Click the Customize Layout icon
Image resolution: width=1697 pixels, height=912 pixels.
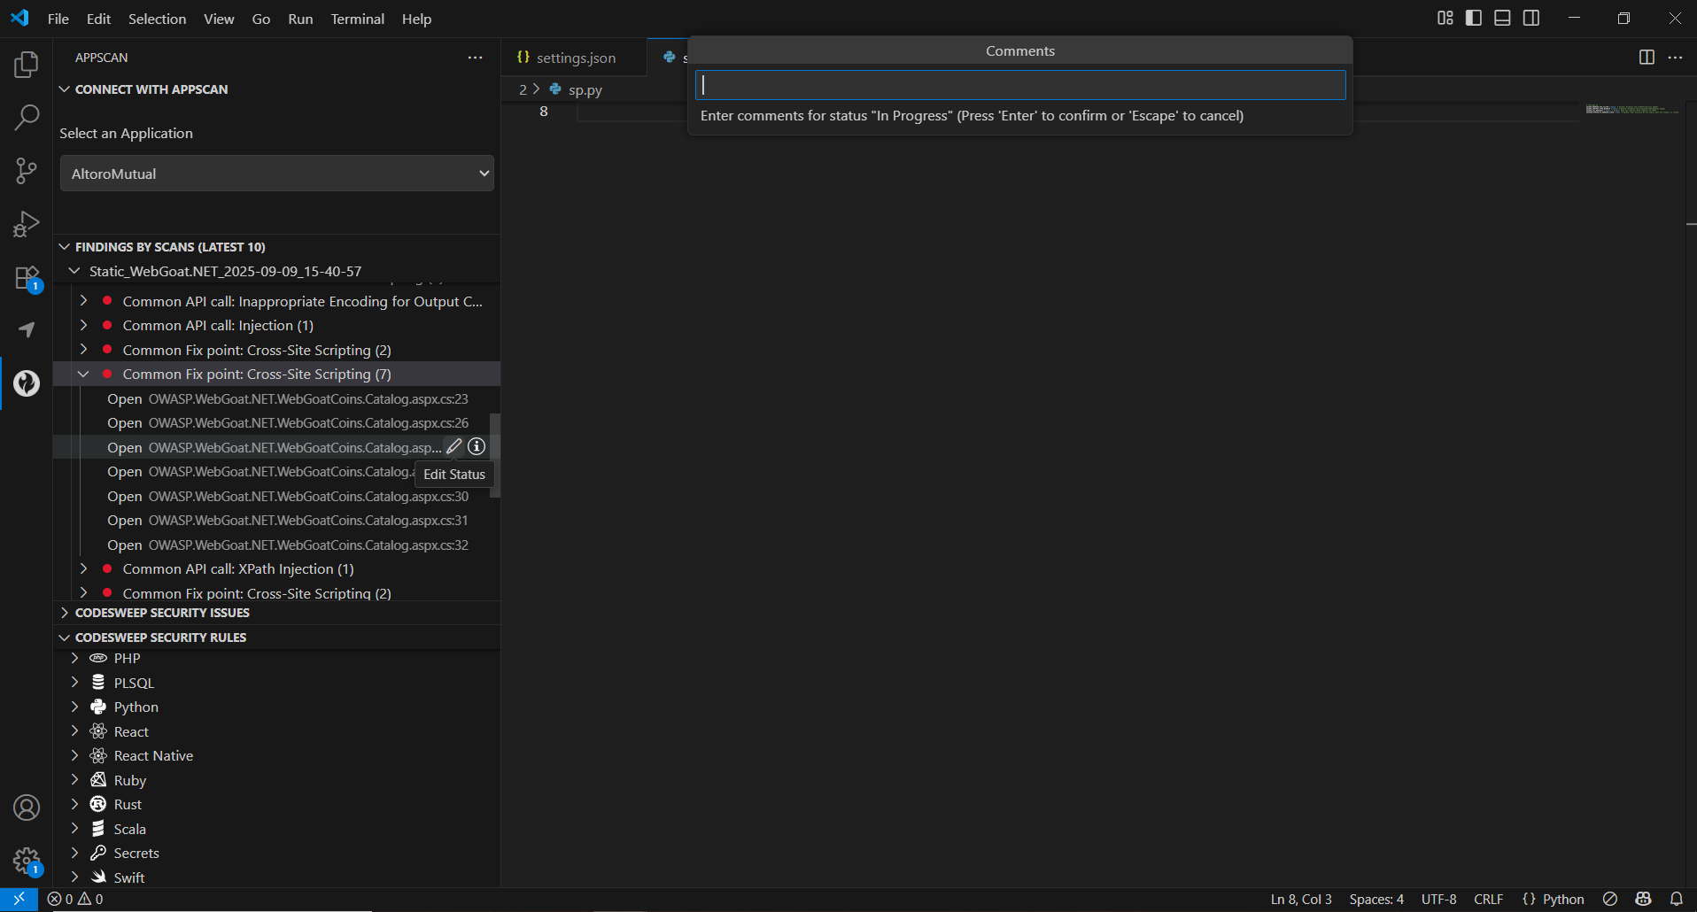[1445, 18]
